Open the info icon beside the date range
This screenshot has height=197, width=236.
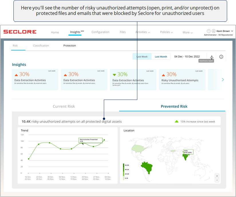pos(221,57)
